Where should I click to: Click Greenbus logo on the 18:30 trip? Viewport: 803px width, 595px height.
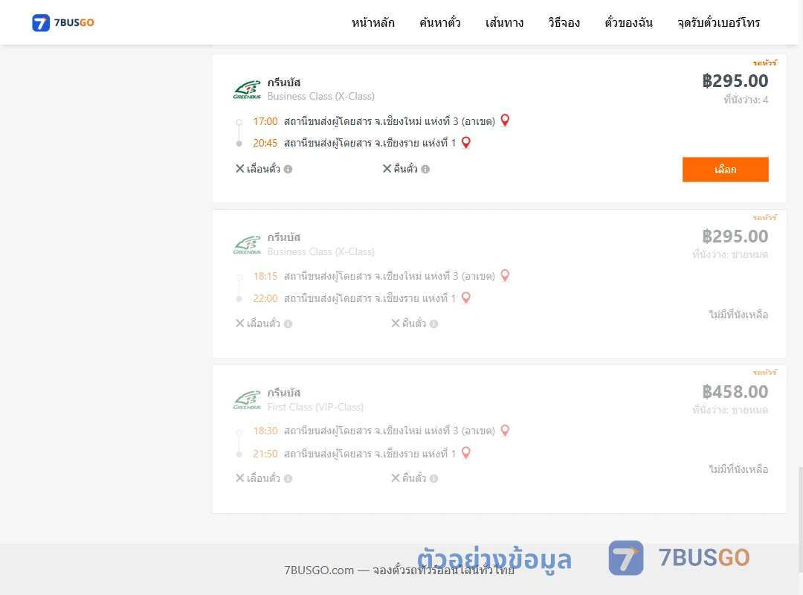click(x=247, y=400)
